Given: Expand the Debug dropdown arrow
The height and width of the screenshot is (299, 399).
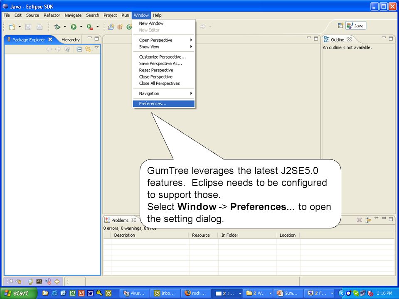Looking at the screenshot, I should [65, 27].
